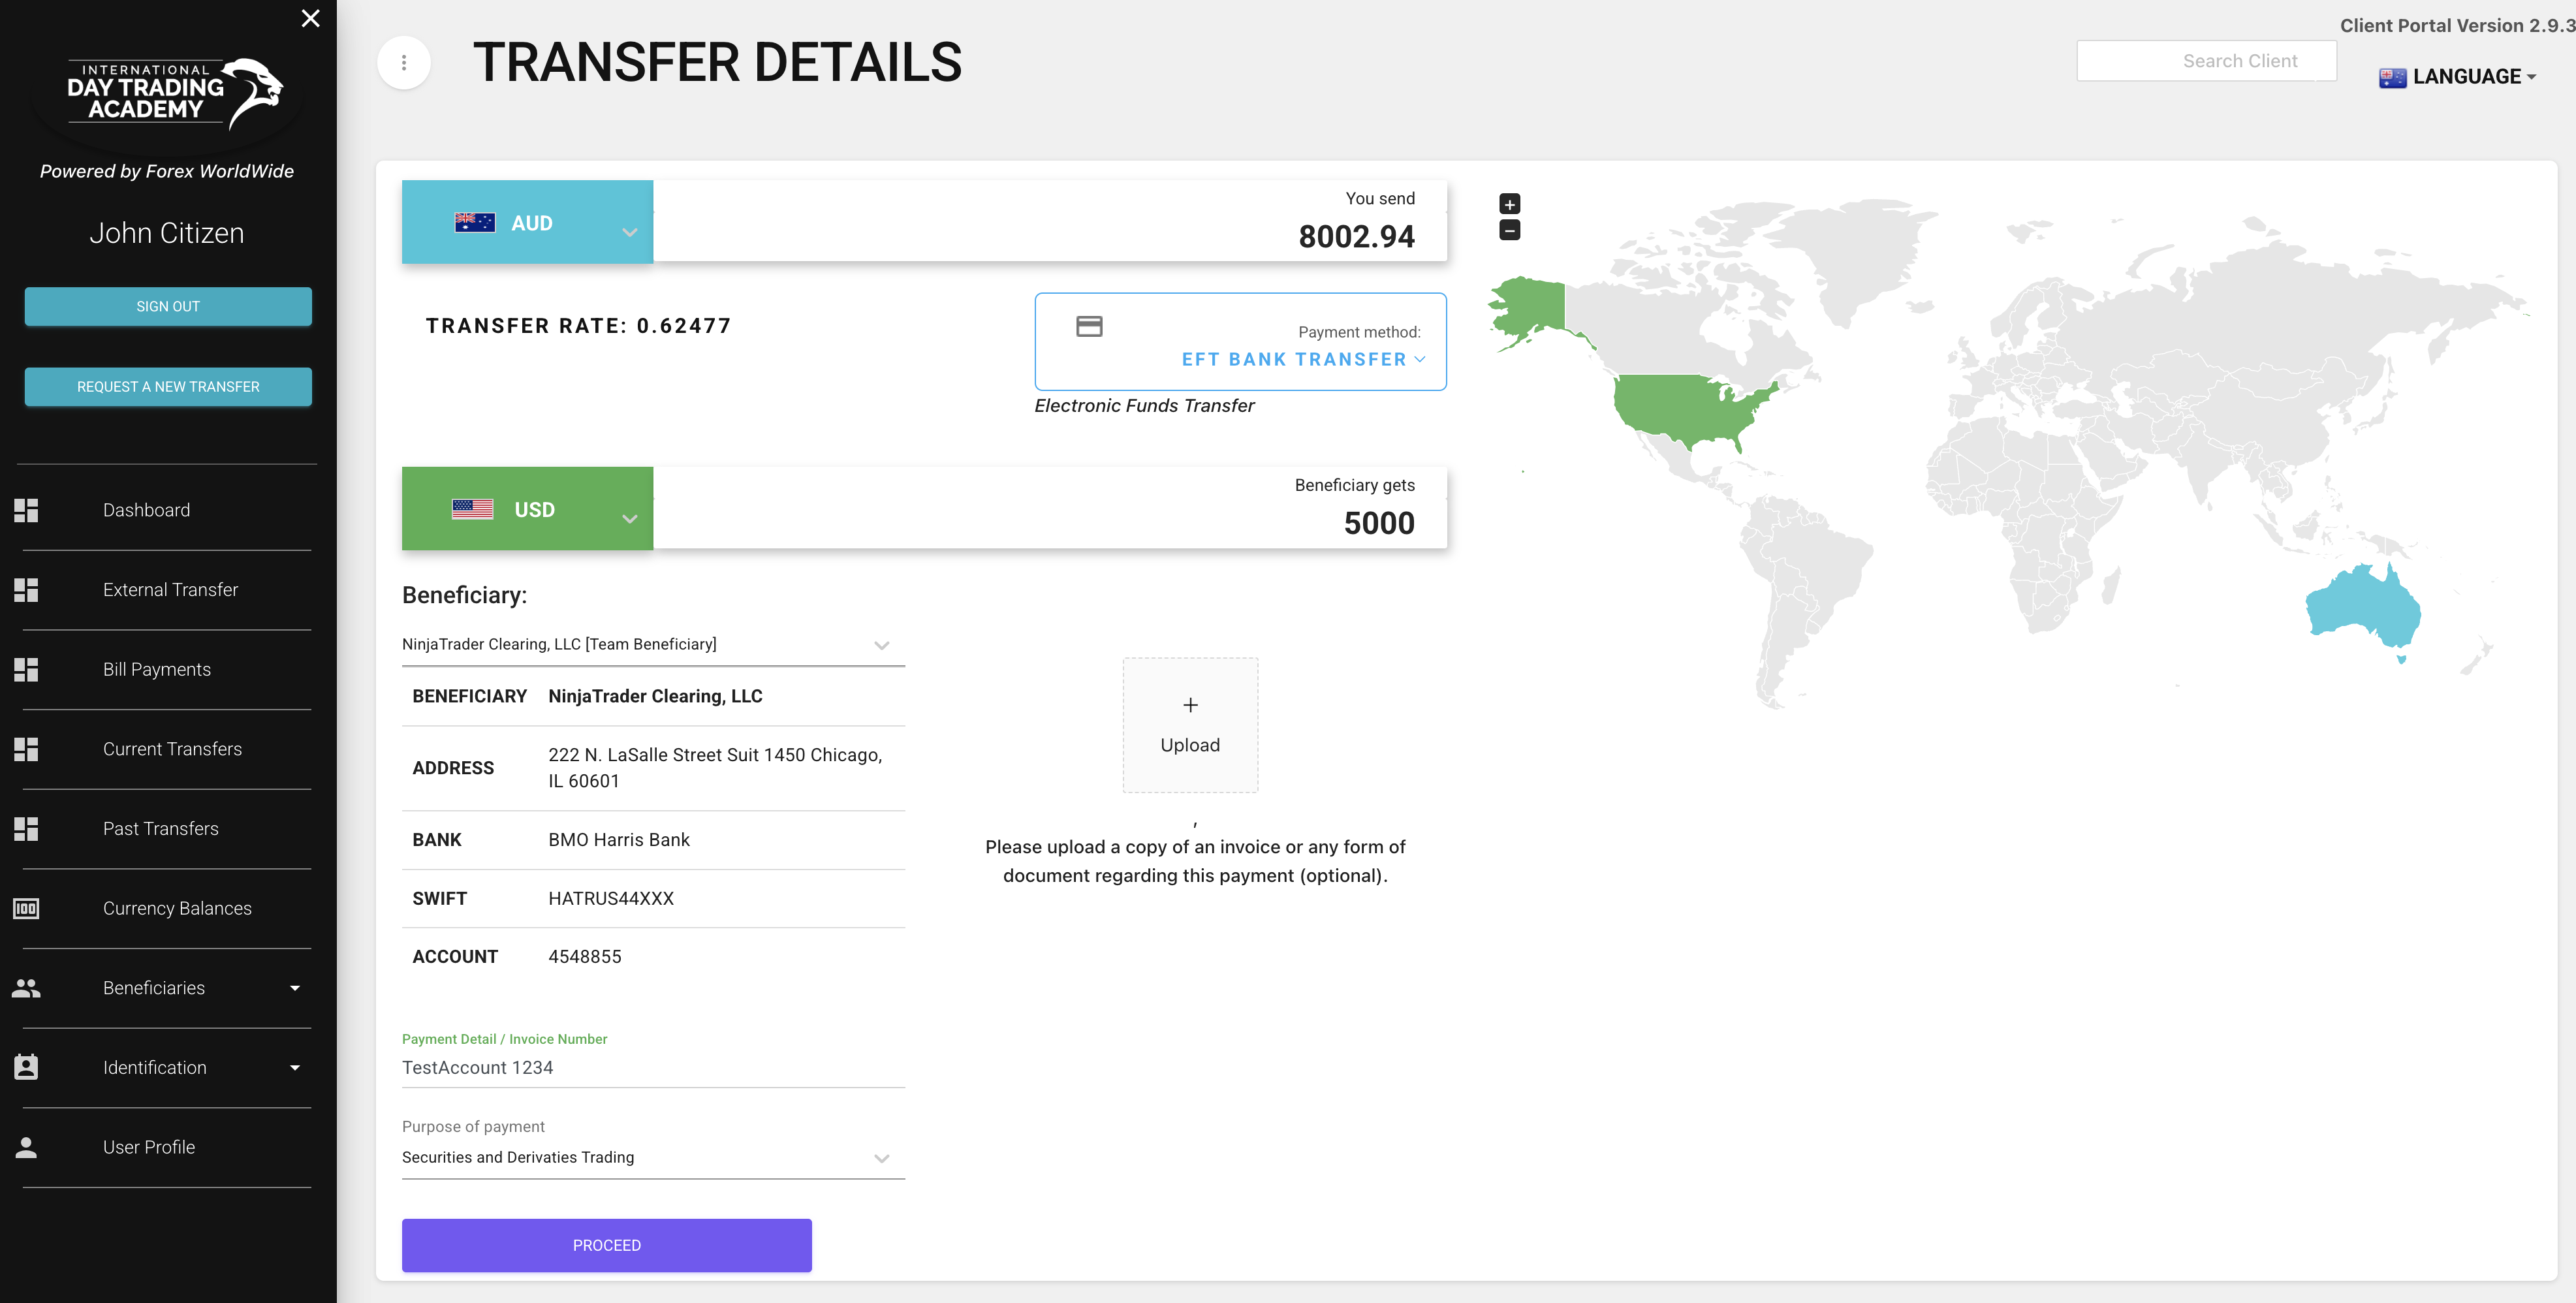Open External Transfer menu item
This screenshot has height=1303, width=2576.
[170, 590]
